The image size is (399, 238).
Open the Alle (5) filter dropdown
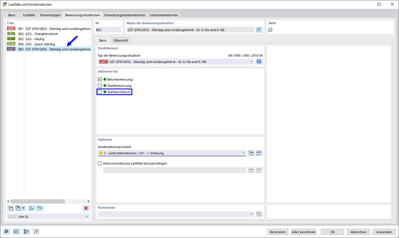[x=87, y=216]
